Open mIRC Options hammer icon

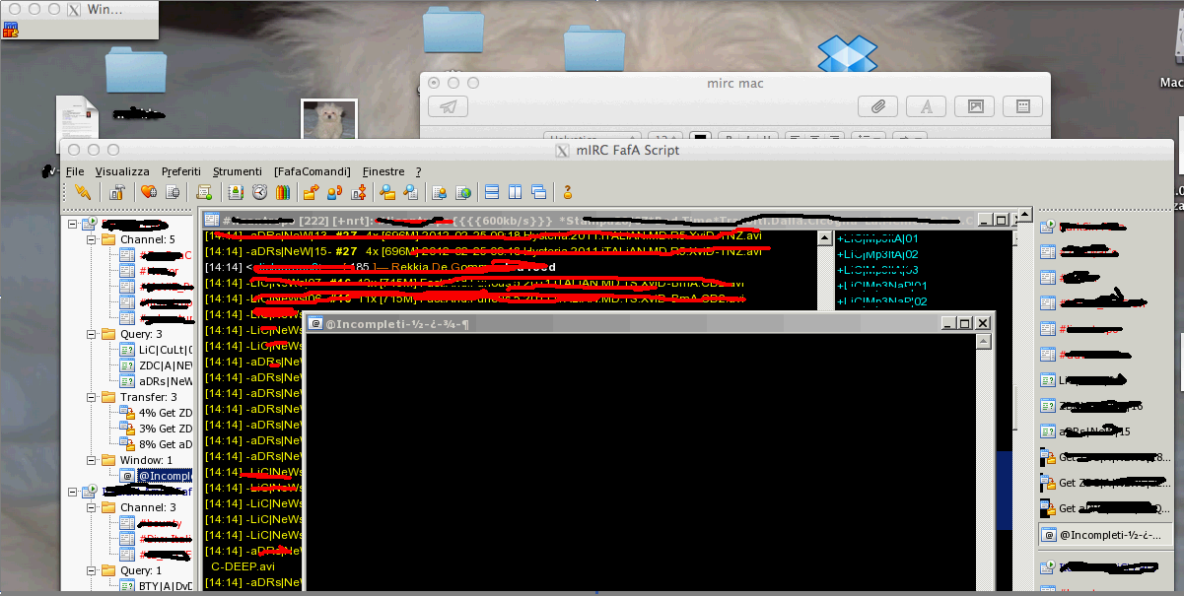(x=117, y=192)
